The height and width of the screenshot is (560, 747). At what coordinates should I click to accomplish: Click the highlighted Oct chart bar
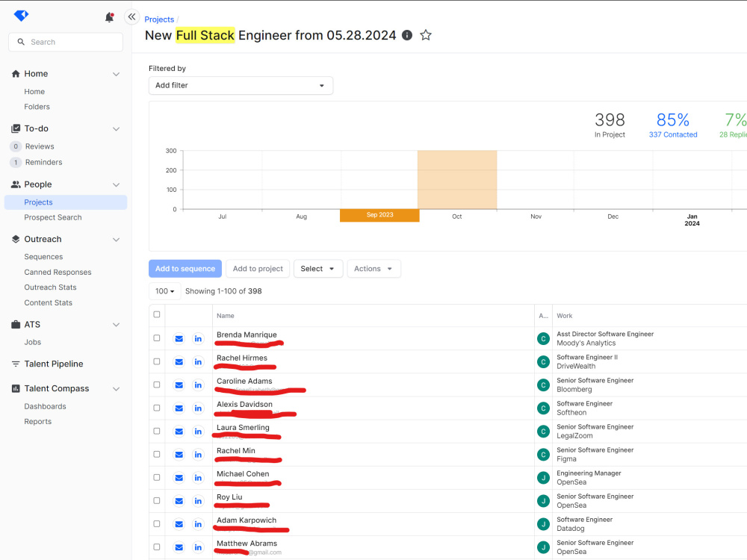(457, 180)
